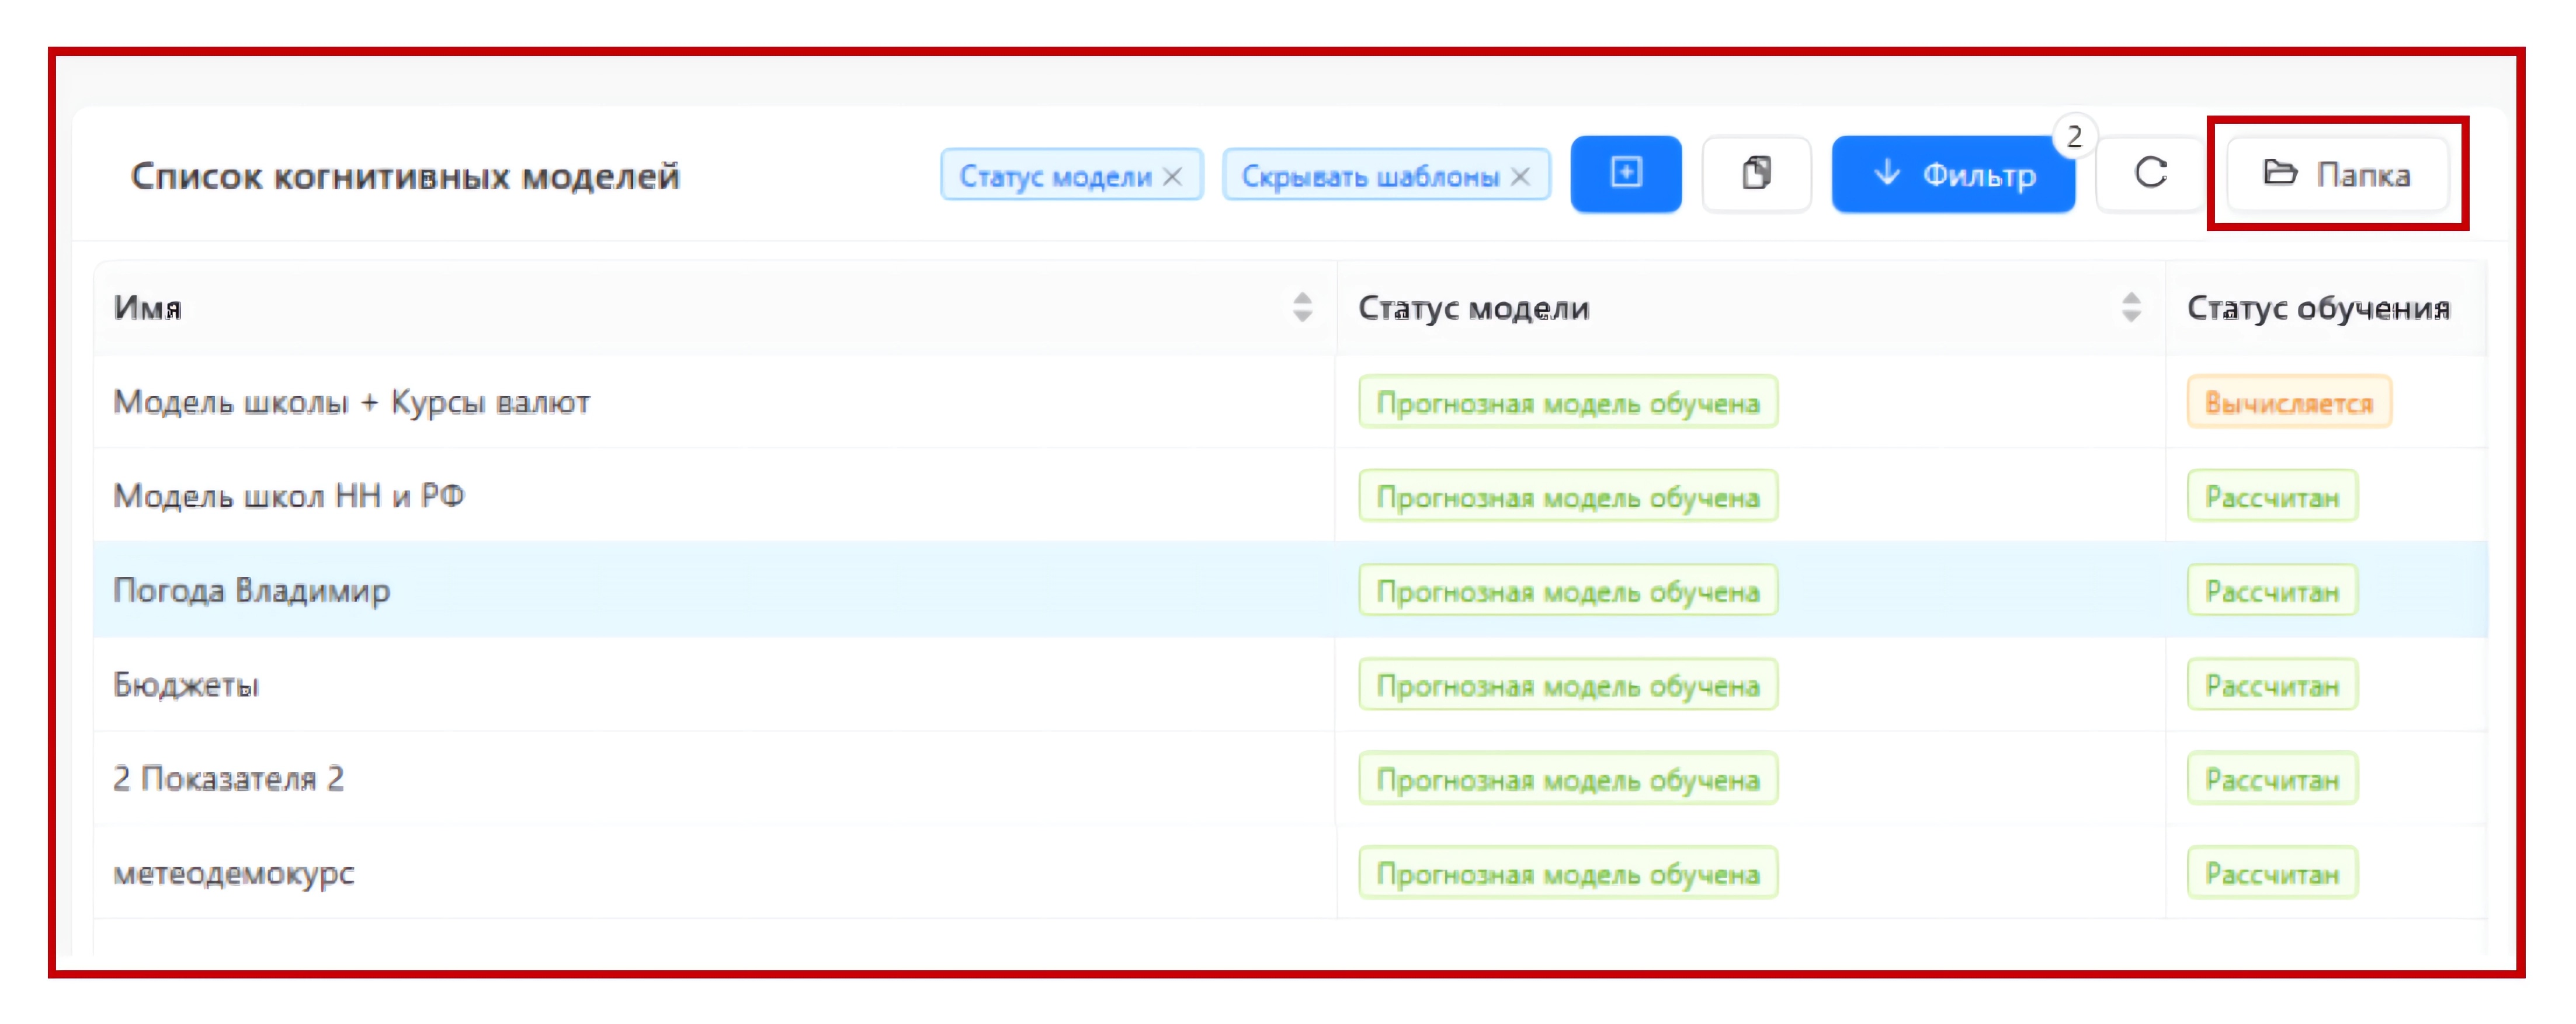
Task: Remove the 'Скрывать шаблоны' filter tag
Action: click(1520, 177)
